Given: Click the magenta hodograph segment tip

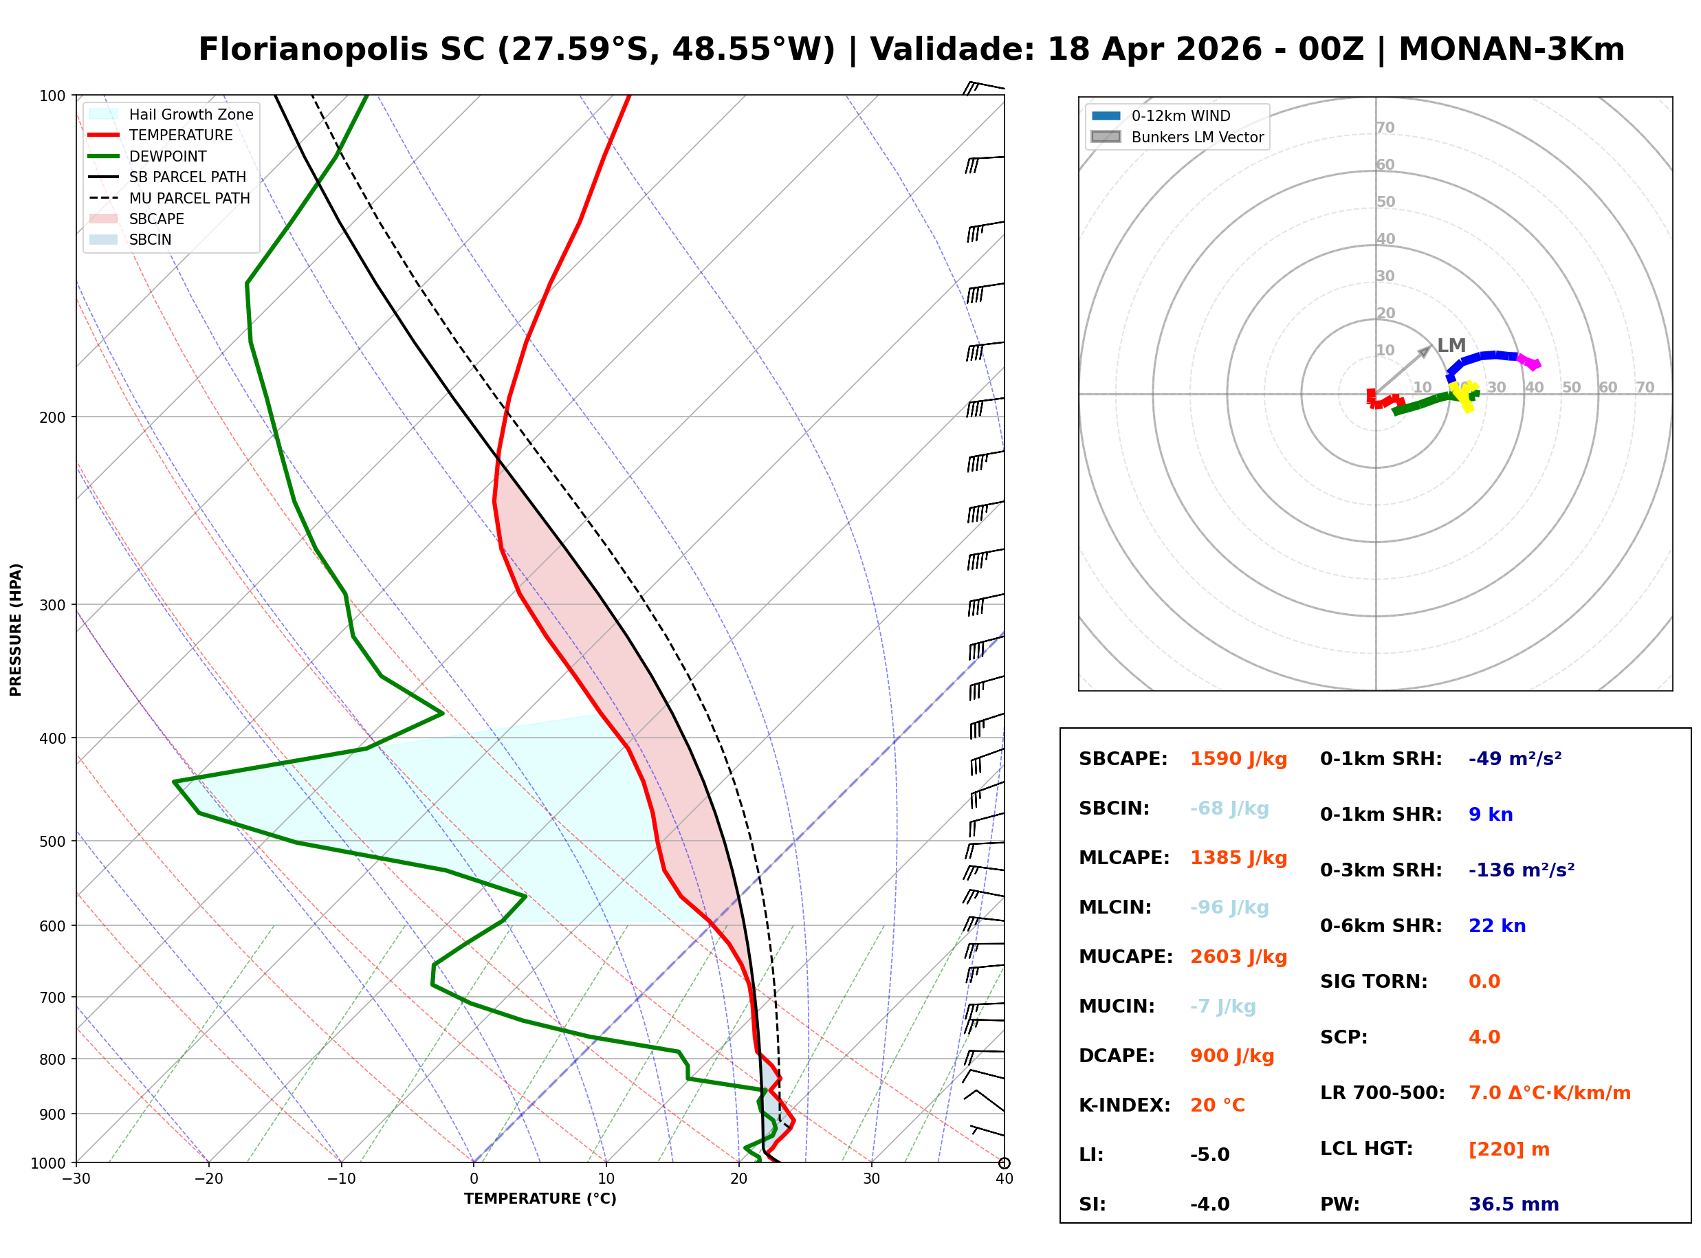Looking at the screenshot, I should (x=1536, y=365).
